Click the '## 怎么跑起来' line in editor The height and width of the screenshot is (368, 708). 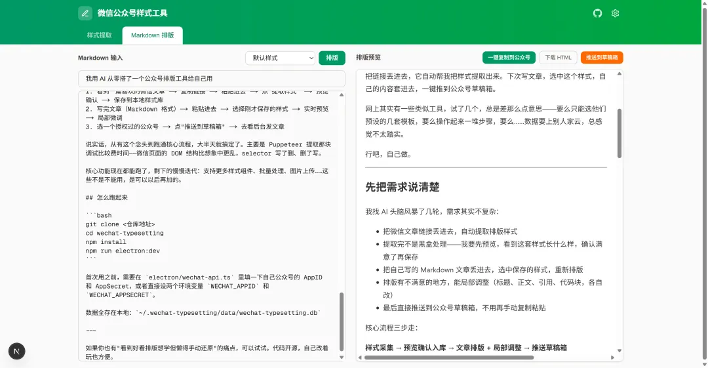click(107, 197)
